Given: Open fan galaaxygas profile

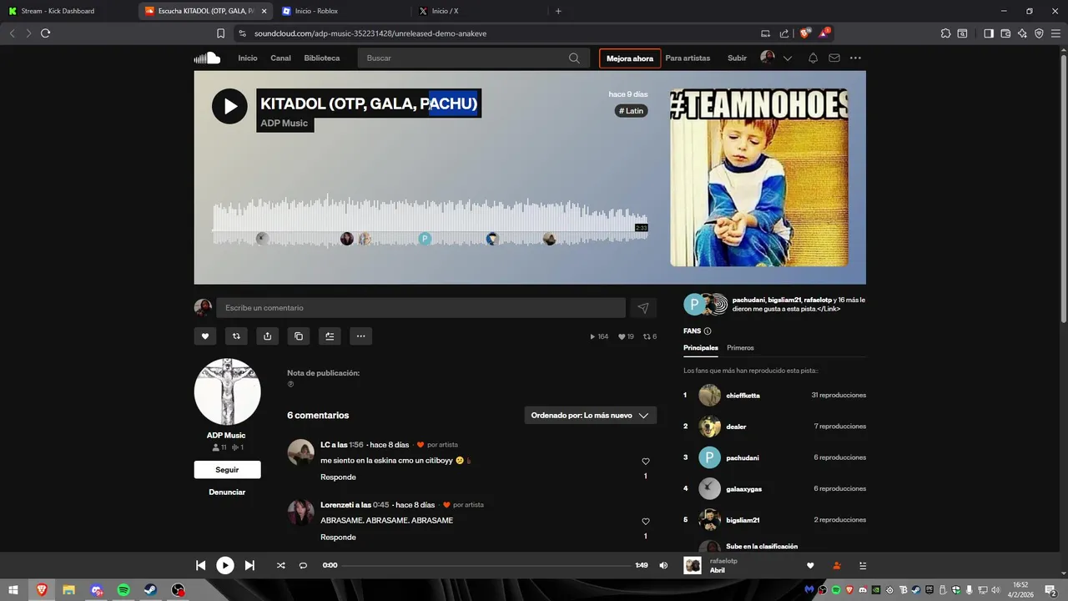Looking at the screenshot, I should click(x=743, y=489).
